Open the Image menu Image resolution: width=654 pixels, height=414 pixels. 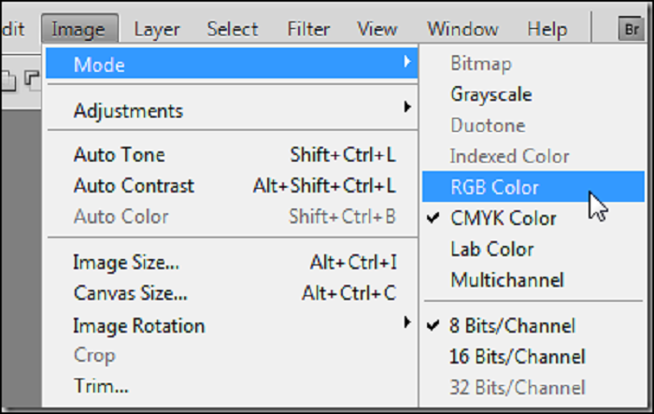tap(78, 30)
